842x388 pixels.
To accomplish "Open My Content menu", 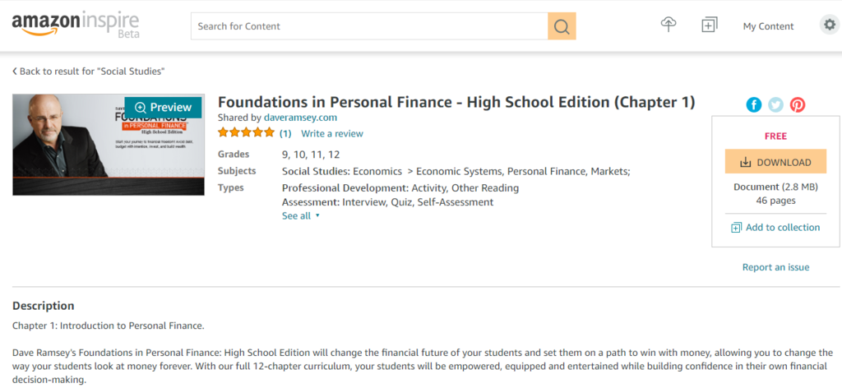I will click(768, 26).
